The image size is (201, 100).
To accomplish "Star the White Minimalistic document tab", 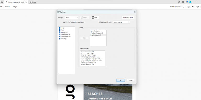I will 6,2.
